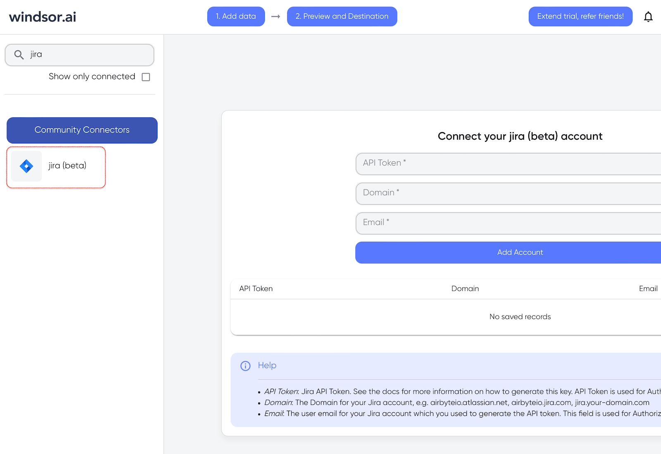Click the API Token table column header
661x454 pixels.
256,288
